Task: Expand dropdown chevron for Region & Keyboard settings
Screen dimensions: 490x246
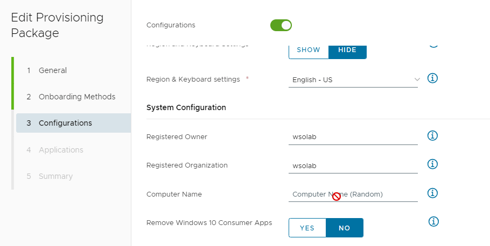Action: point(417,79)
